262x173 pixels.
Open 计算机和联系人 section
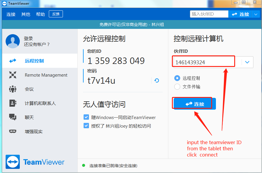pyautogui.click(x=40, y=103)
